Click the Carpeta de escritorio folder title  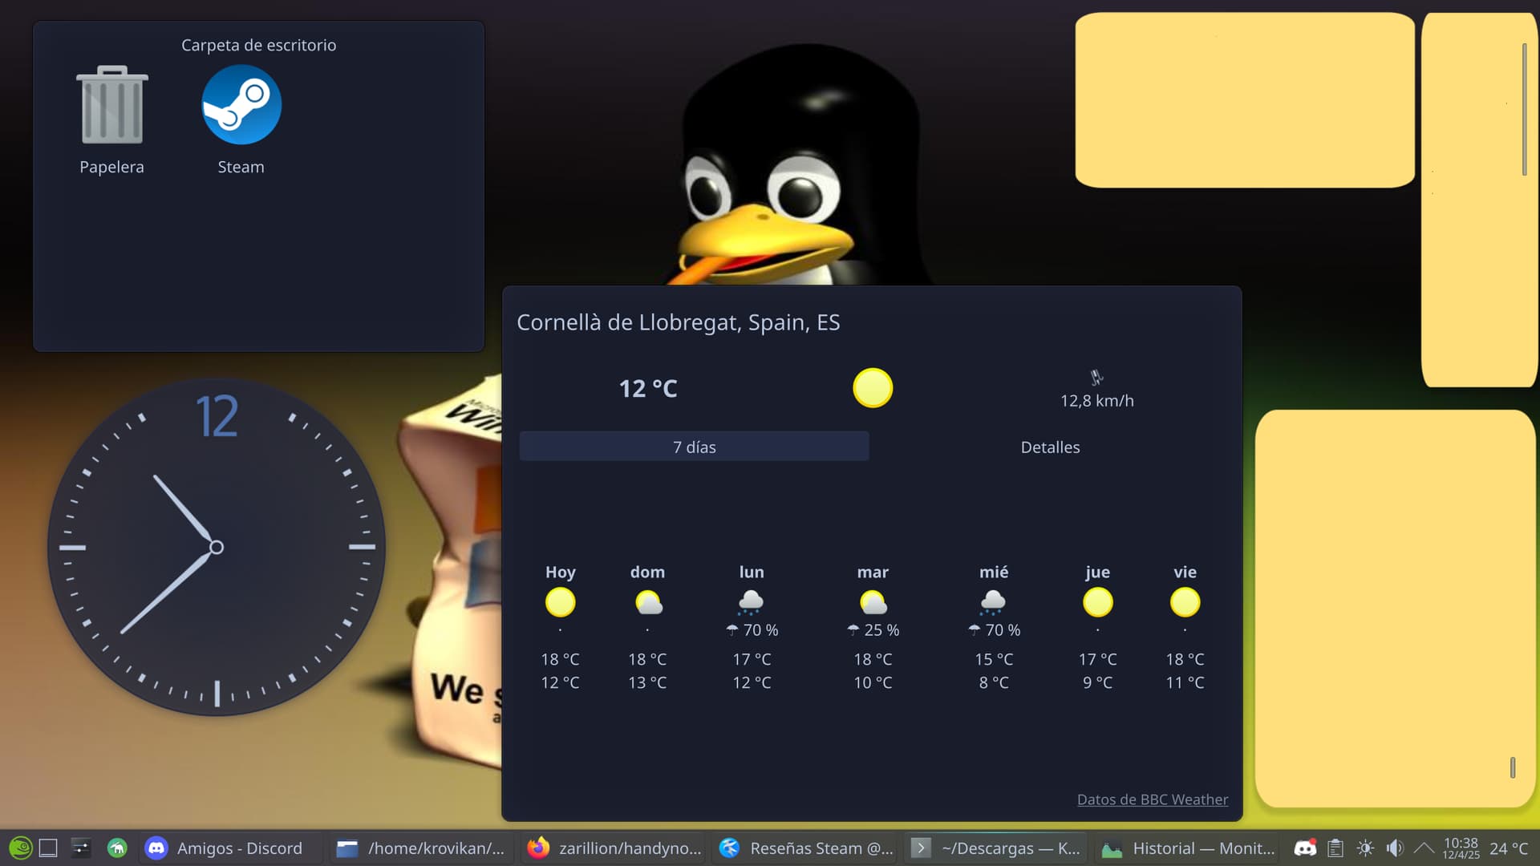click(258, 45)
